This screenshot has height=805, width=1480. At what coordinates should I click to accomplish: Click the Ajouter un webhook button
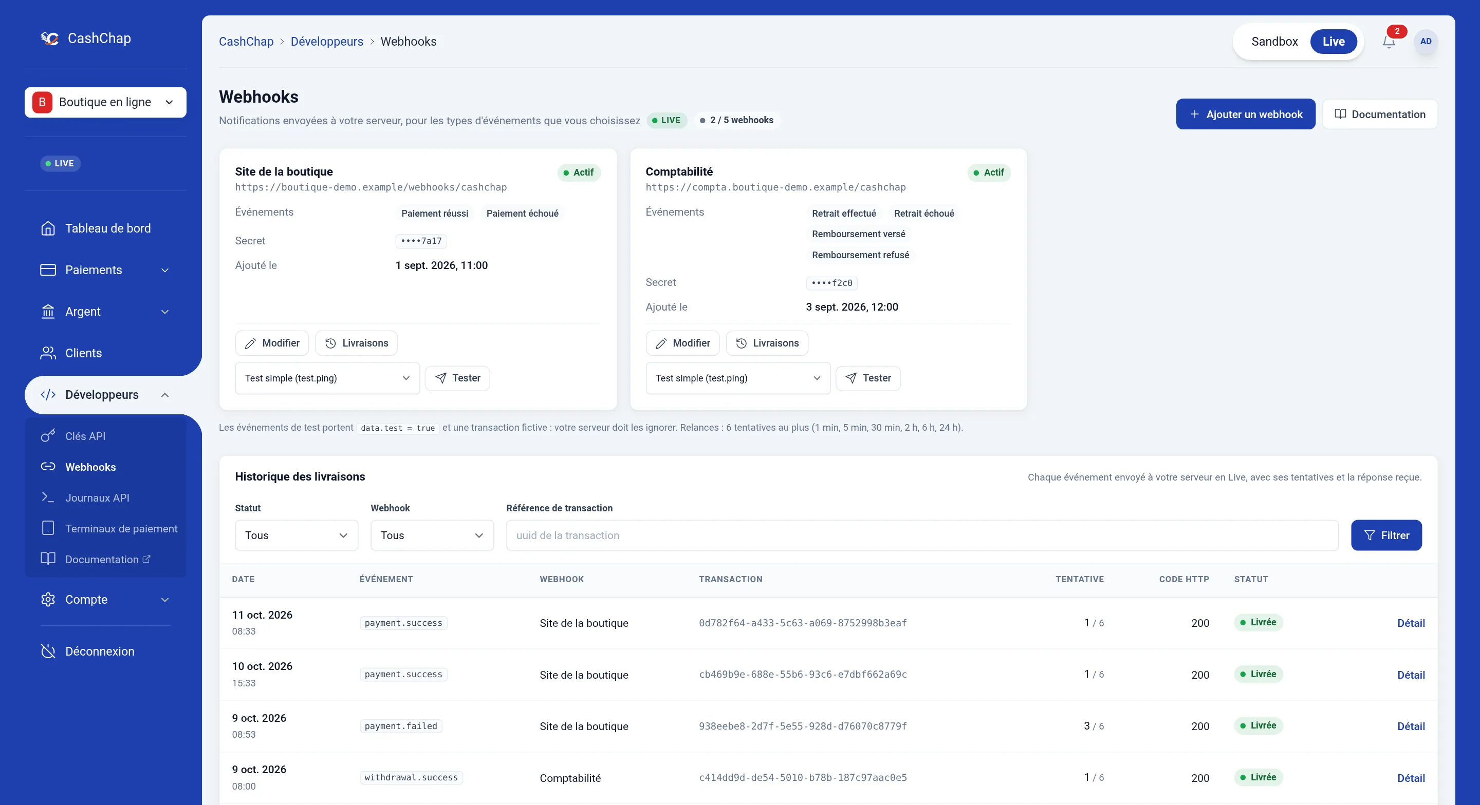[x=1246, y=114]
